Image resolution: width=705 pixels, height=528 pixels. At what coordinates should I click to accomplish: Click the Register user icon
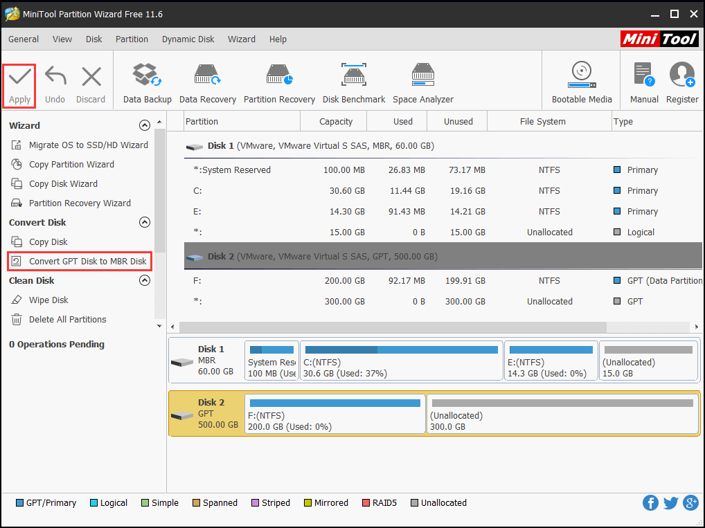pos(682,75)
